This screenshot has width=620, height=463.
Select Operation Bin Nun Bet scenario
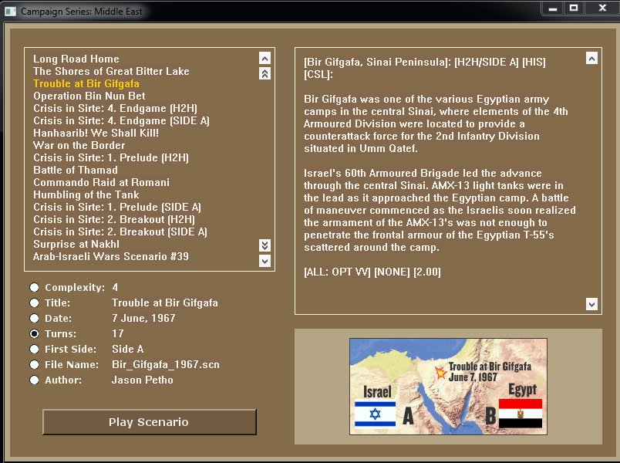pyautogui.click(x=89, y=96)
